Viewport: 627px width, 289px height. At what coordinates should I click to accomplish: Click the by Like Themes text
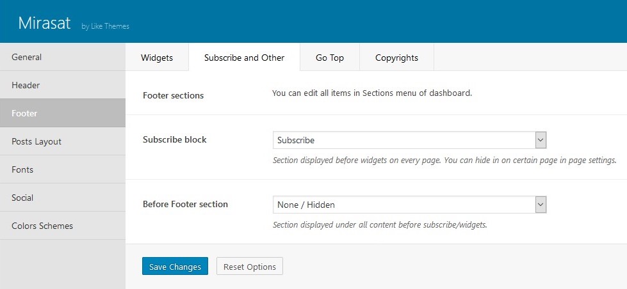(x=106, y=26)
